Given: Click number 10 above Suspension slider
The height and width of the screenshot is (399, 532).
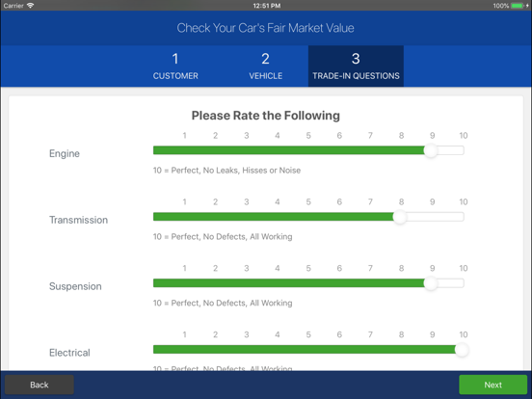Looking at the screenshot, I should pos(464,268).
